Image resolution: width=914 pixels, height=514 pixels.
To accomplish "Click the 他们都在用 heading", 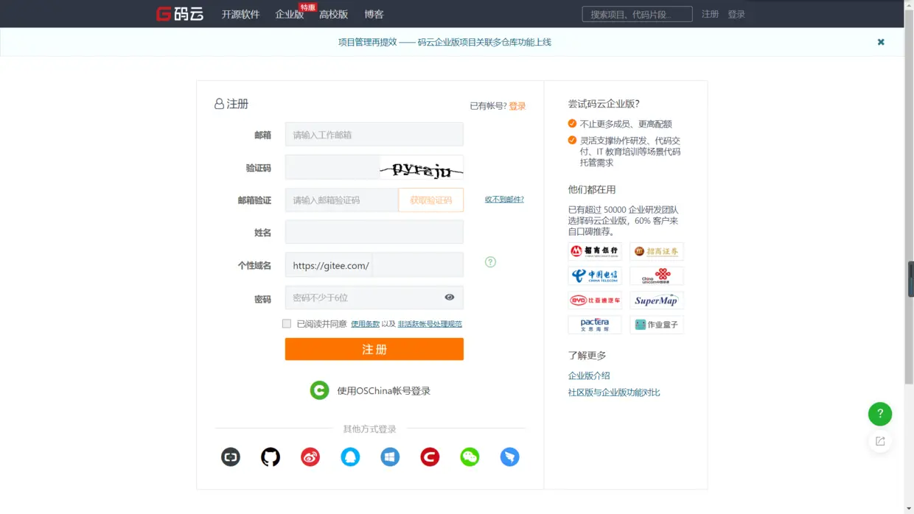I will [592, 189].
